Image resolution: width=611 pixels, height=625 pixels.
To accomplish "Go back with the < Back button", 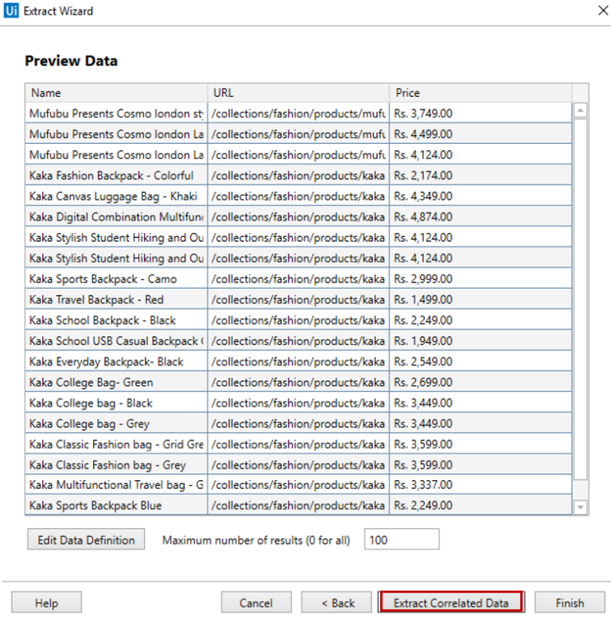I will (337, 603).
